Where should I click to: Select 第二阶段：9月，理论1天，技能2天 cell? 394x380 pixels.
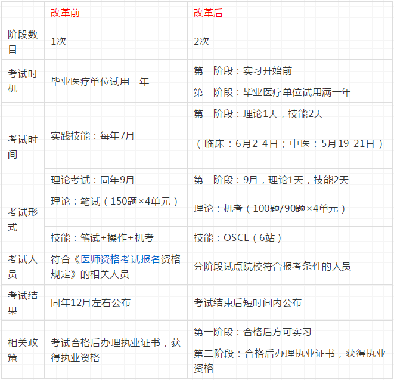point(271,180)
